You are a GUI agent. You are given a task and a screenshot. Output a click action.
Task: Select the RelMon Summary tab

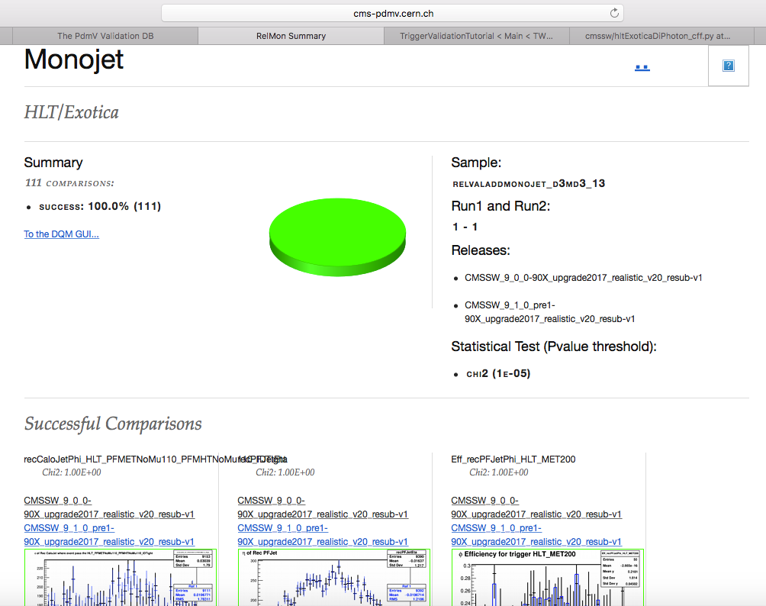(x=291, y=36)
